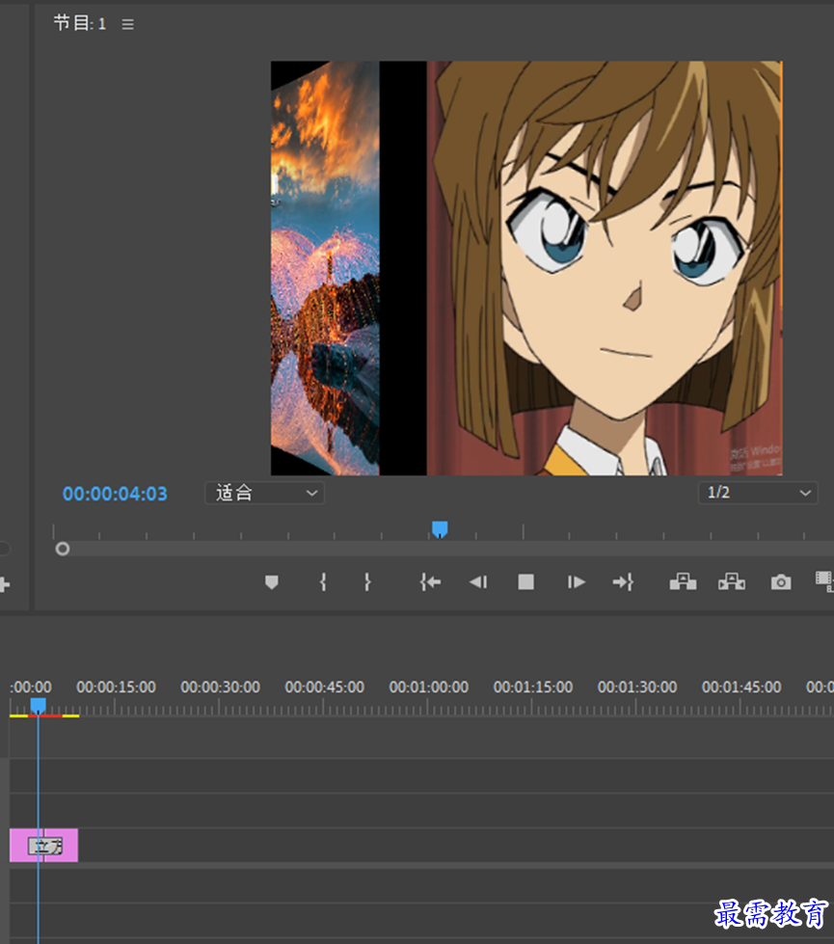Screen dimensions: 834x944
Task: Click the timecode 00:00:04:03
Action: click(115, 495)
